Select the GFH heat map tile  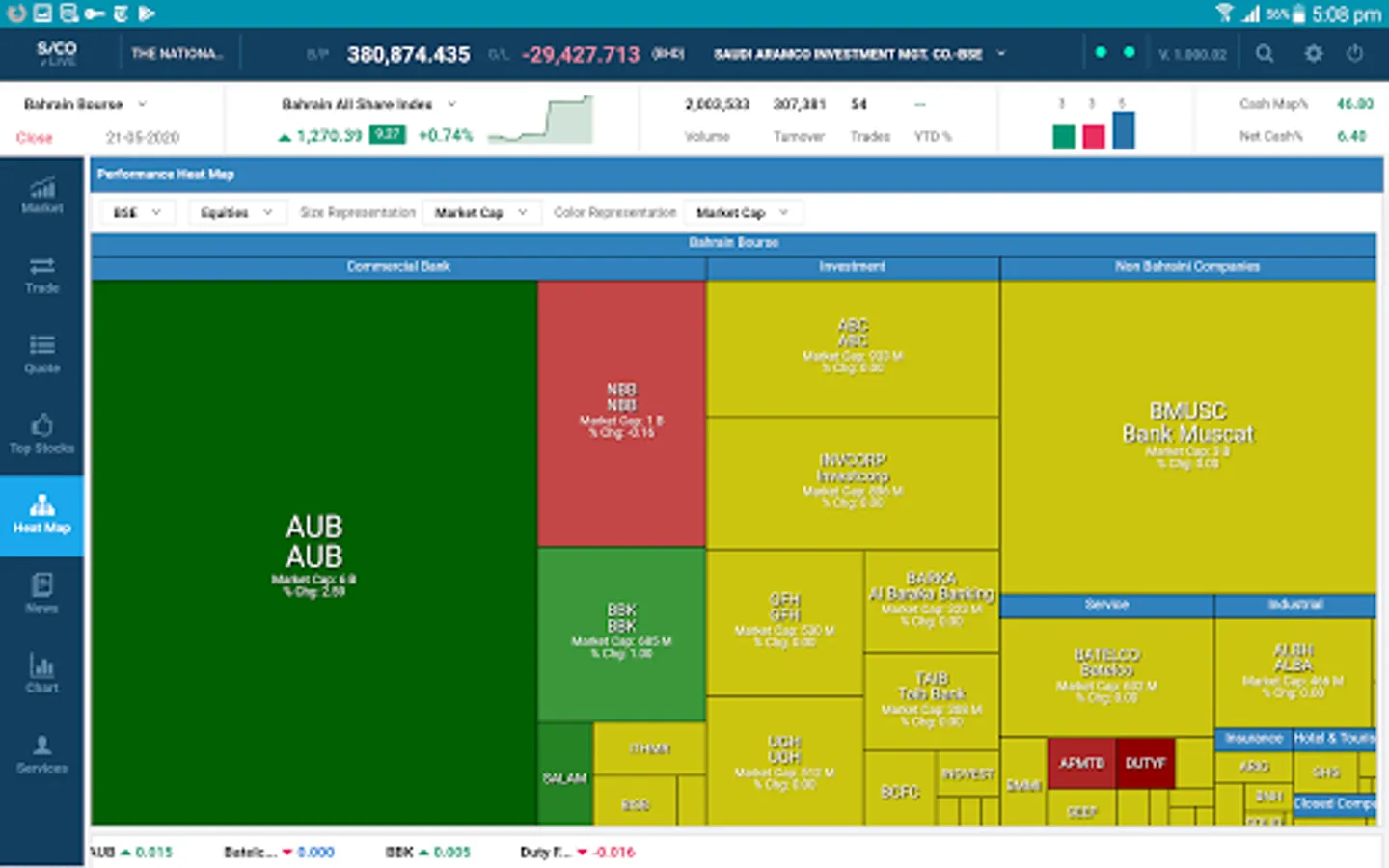(784, 622)
